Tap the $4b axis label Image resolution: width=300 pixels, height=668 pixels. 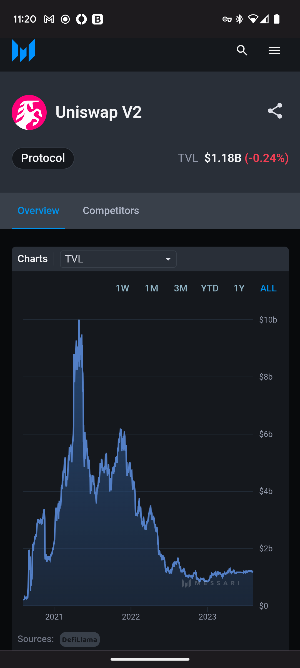point(266,491)
